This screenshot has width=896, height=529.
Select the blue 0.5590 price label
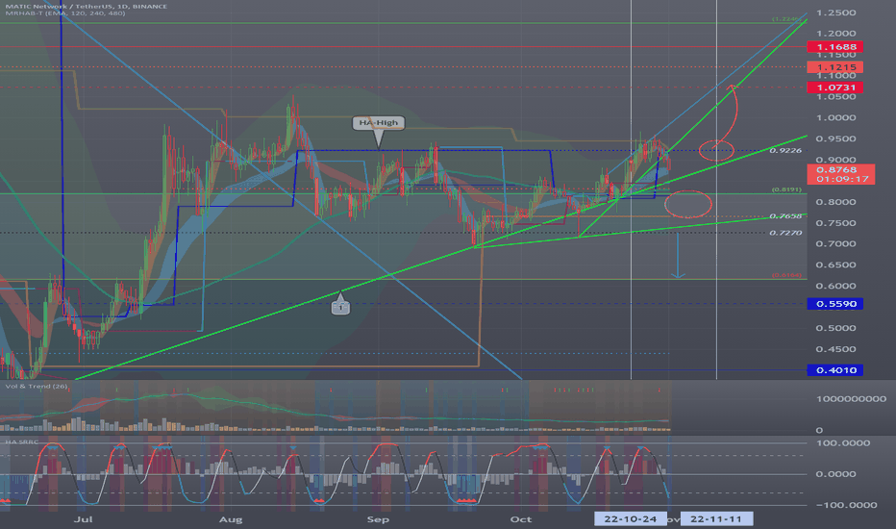pyautogui.click(x=834, y=304)
